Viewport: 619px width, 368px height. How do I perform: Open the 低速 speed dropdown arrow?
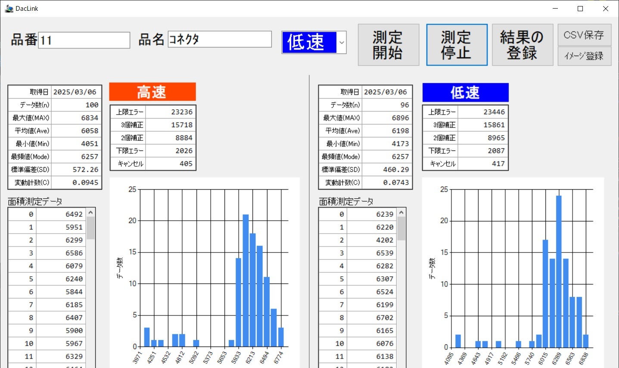pos(342,43)
